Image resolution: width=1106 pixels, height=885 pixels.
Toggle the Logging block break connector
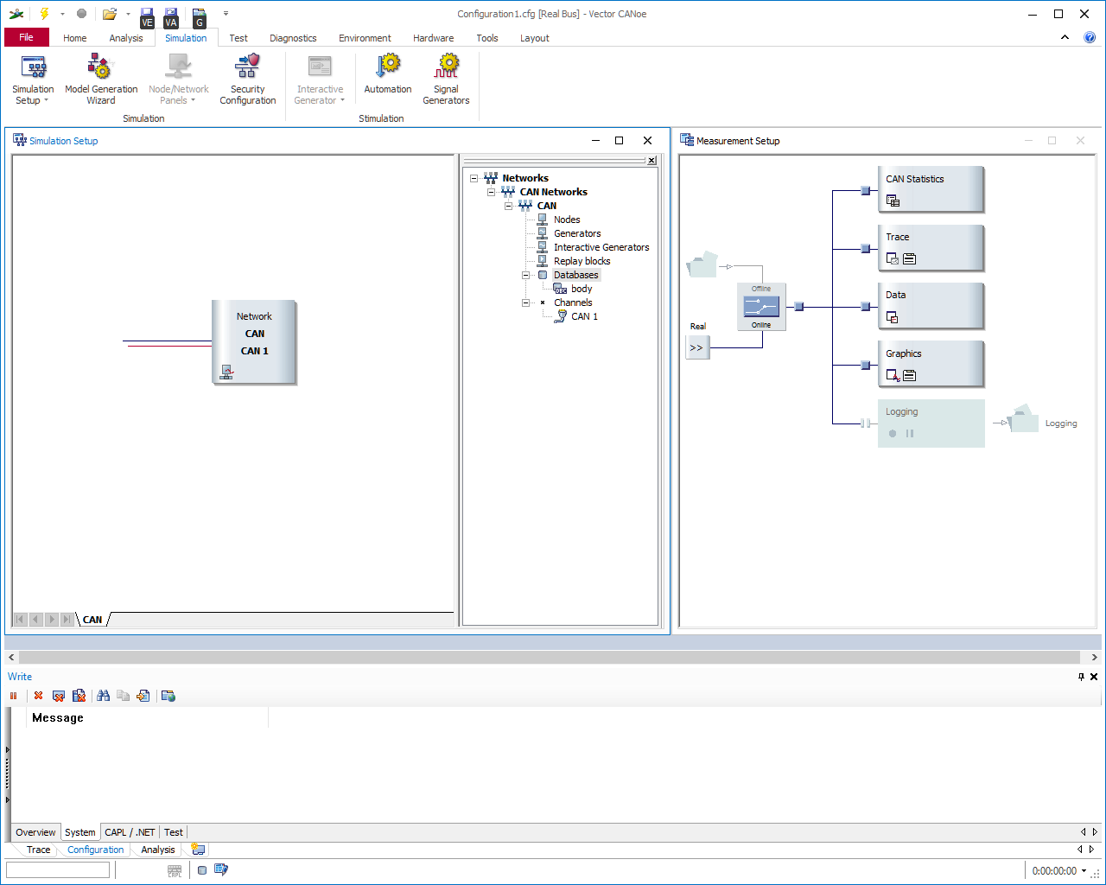click(x=866, y=423)
